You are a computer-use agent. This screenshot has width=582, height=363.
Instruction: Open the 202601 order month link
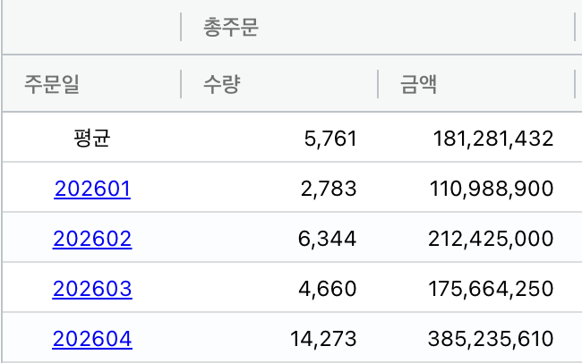[92, 189]
